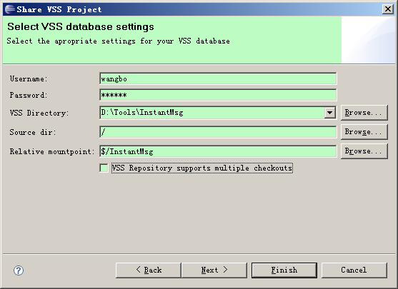
Task: Click the 'Select VSS database settings' heading
Action: tap(81, 26)
